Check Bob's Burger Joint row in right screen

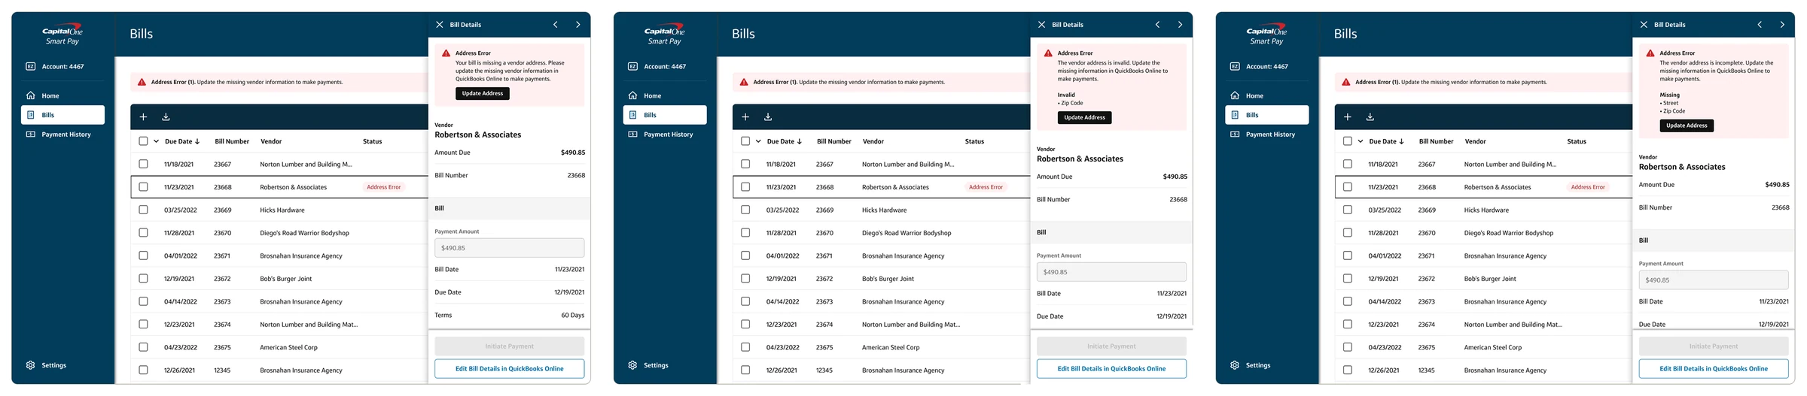[1348, 279]
